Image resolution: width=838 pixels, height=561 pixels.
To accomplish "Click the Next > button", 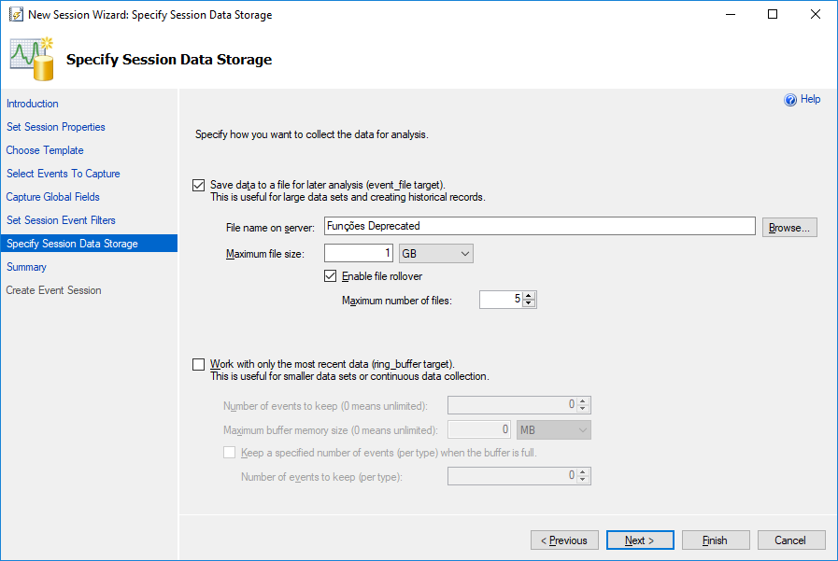I will (x=640, y=540).
